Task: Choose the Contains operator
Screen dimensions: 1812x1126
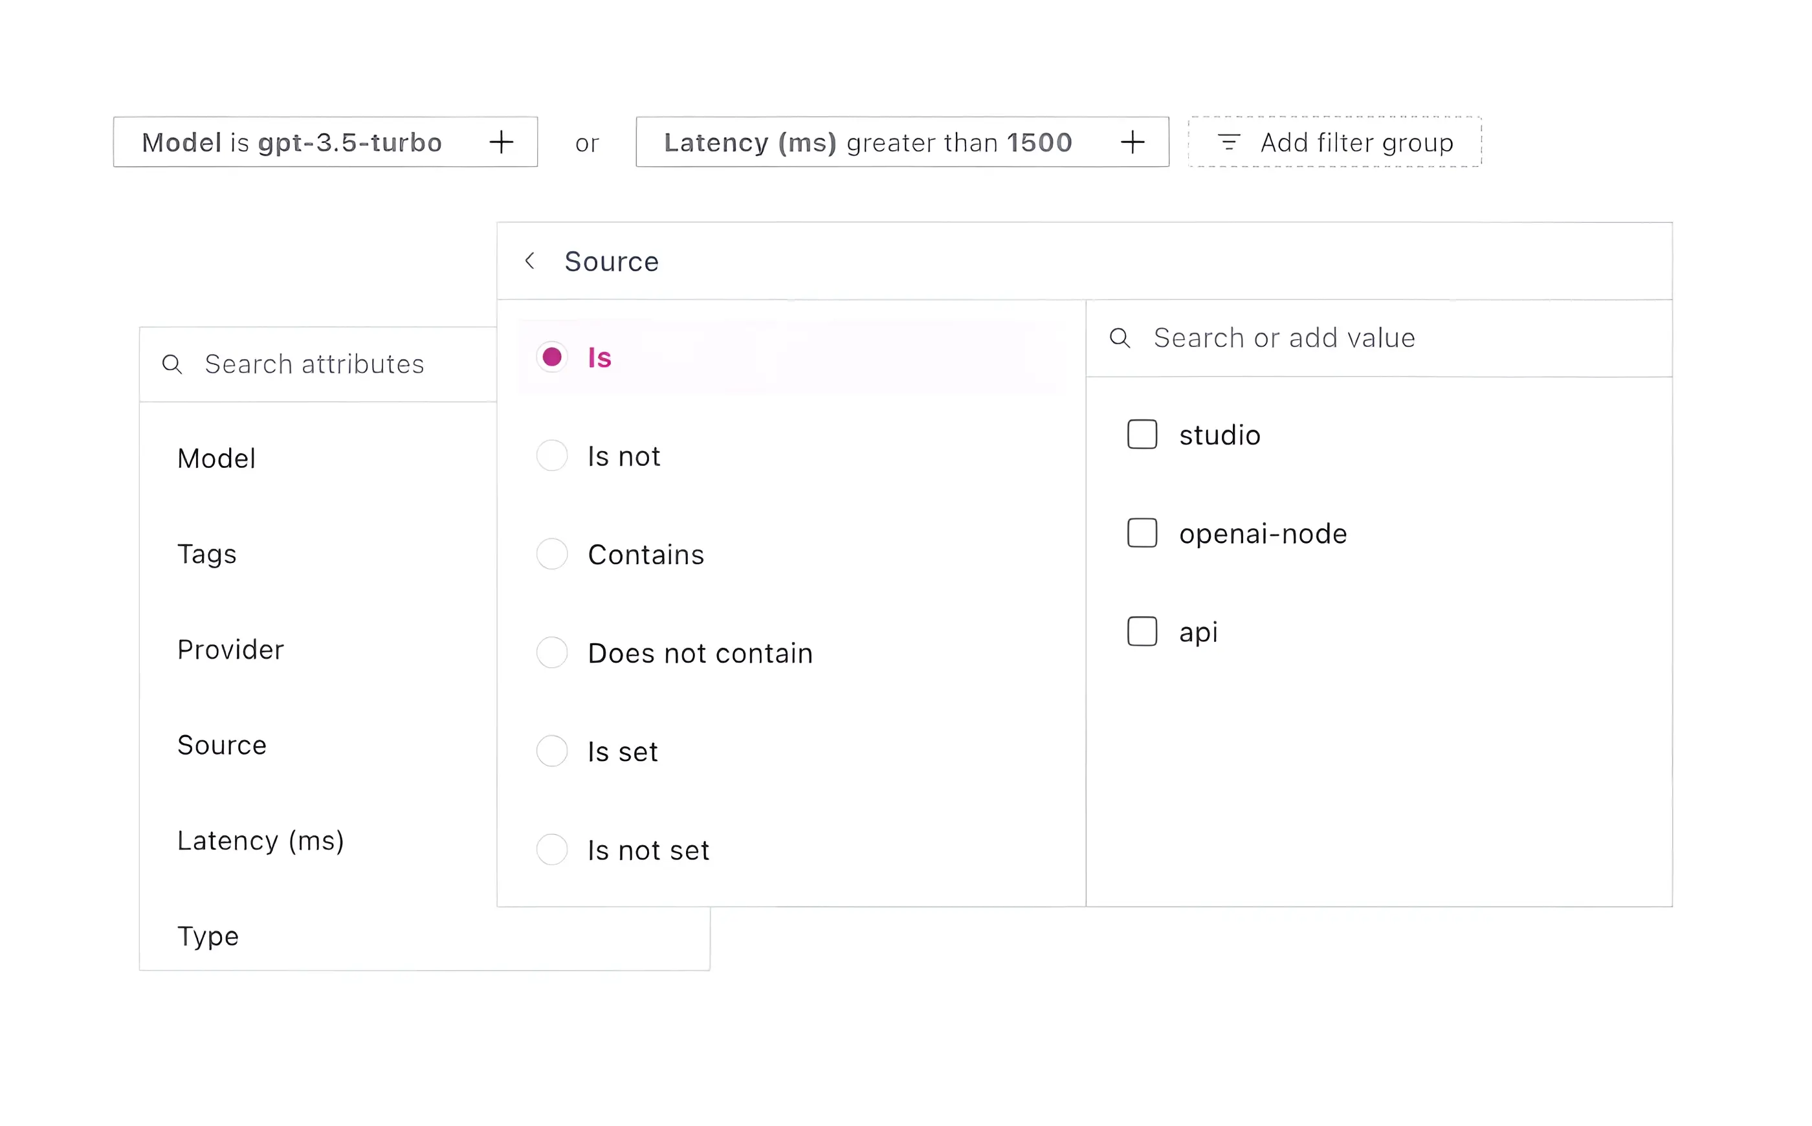Action: [x=552, y=554]
